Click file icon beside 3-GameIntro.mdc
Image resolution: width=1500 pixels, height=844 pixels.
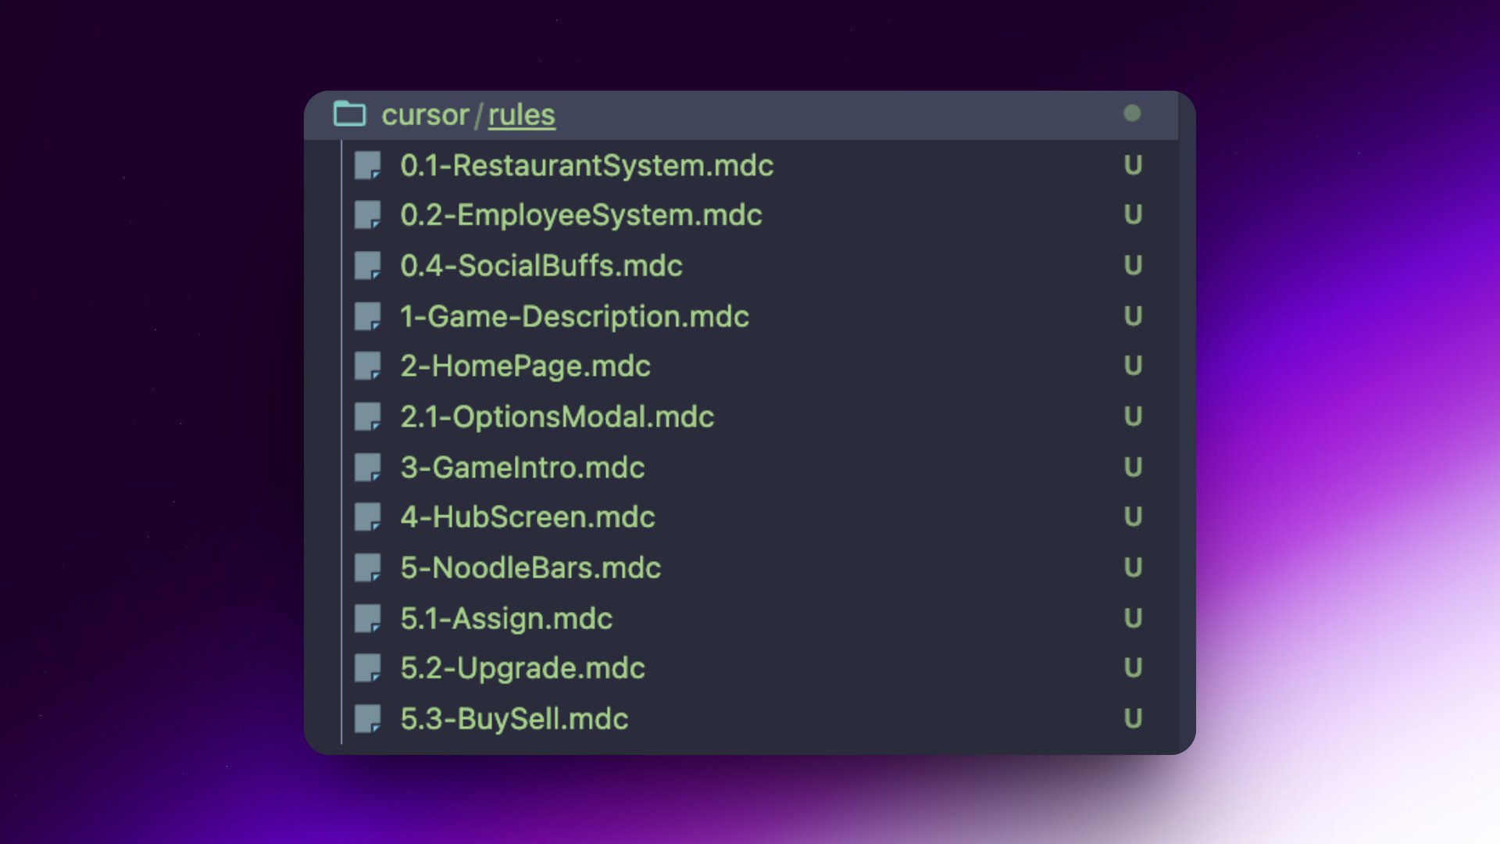[368, 467]
